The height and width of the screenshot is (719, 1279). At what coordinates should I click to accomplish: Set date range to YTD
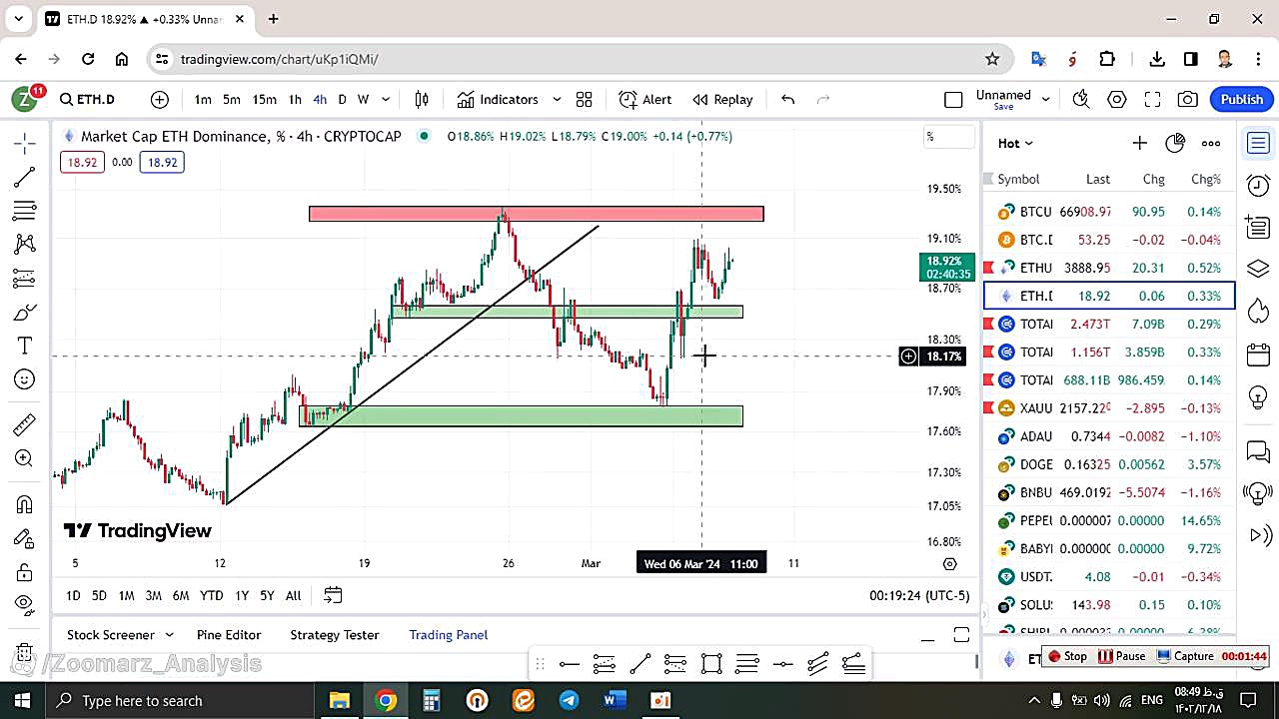pyautogui.click(x=211, y=595)
